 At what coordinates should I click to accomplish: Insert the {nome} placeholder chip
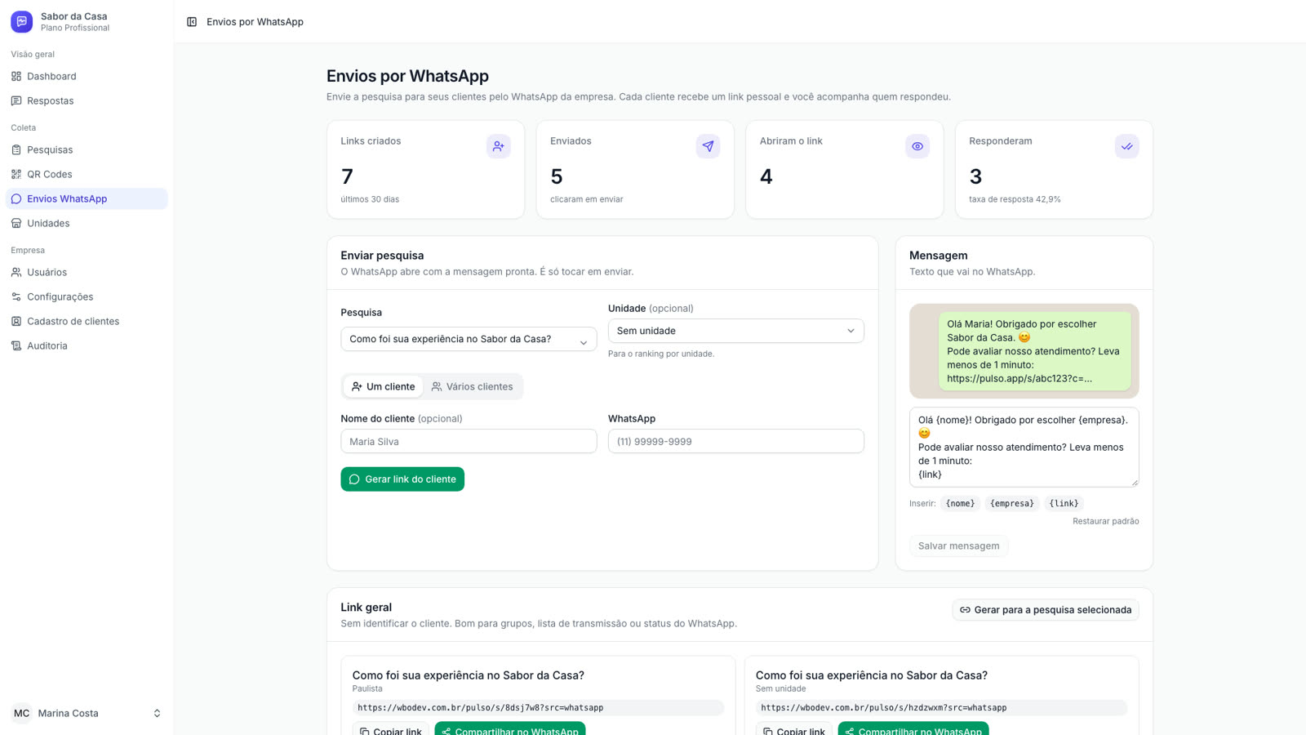pos(960,503)
